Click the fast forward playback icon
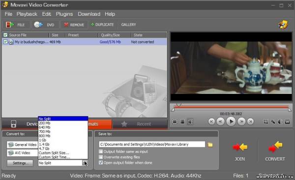295x180 pixels. click(x=241, y=121)
